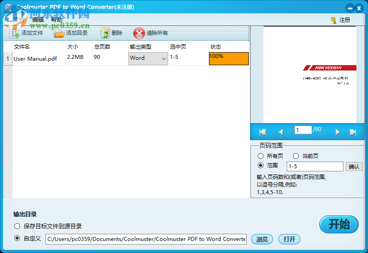The image size is (368, 253).
Task: Click the current page number box
Action: 303,130
